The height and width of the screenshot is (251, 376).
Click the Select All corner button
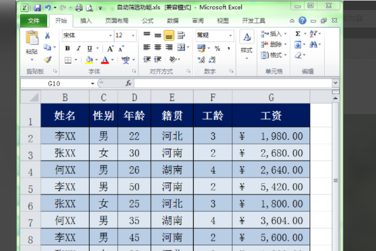point(31,97)
